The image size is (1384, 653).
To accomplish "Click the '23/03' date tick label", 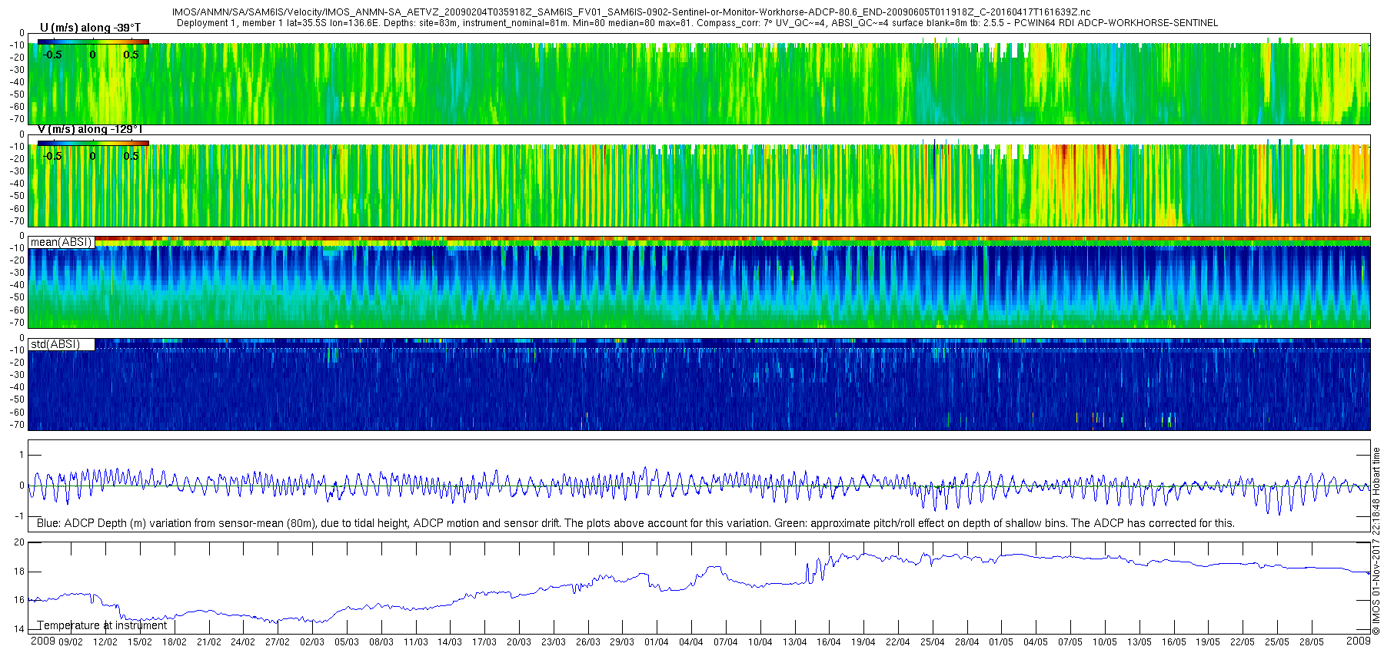I will tap(554, 642).
